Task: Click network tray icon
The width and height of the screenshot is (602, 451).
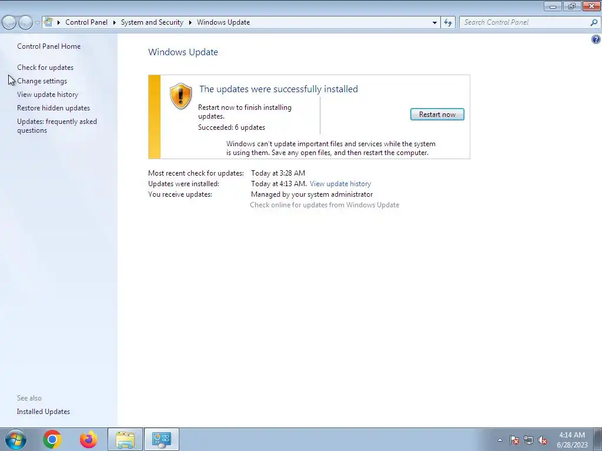Action: tap(529, 440)
